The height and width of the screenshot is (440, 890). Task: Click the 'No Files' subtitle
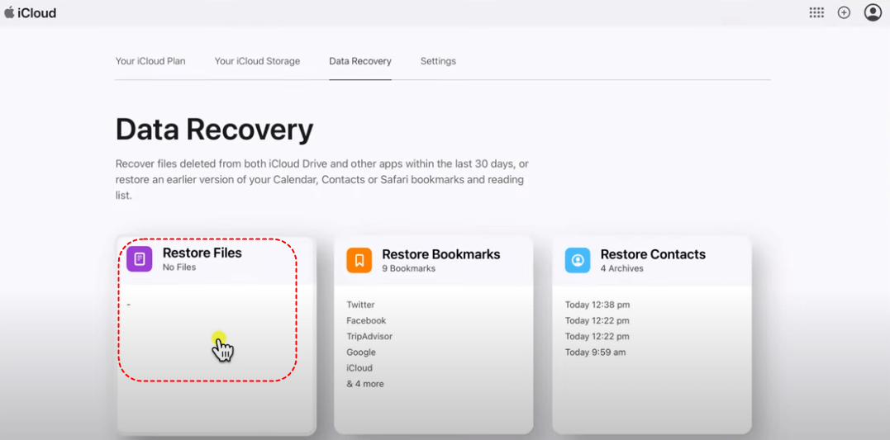pyautogui.click(x=179, y=267)
